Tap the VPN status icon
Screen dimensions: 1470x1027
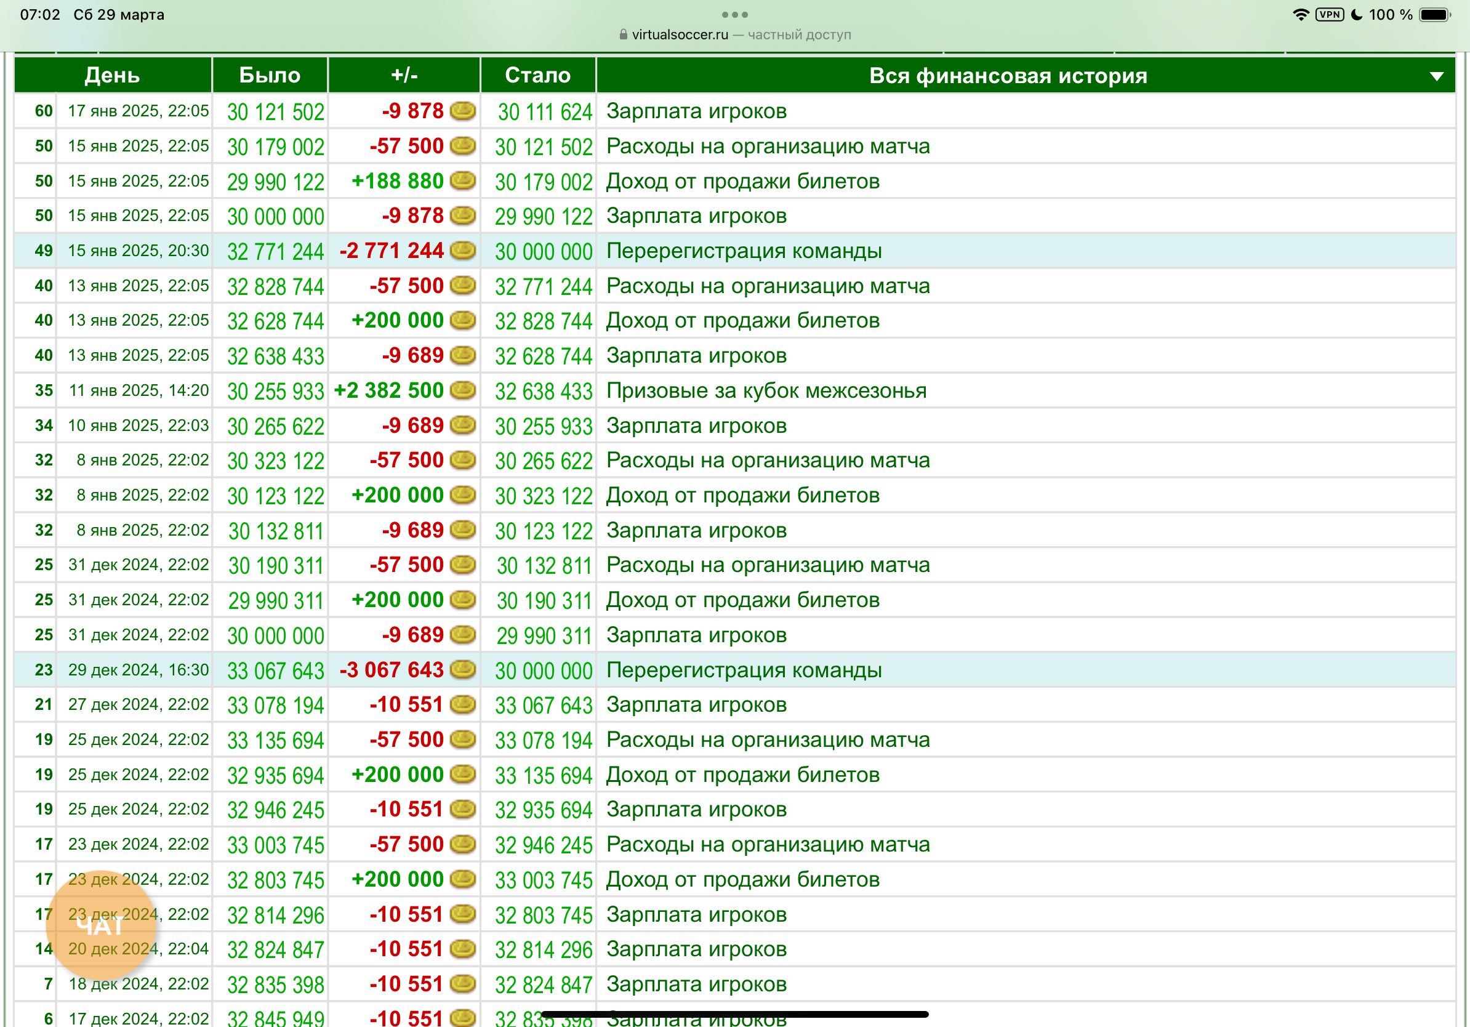click(1329, 15)
